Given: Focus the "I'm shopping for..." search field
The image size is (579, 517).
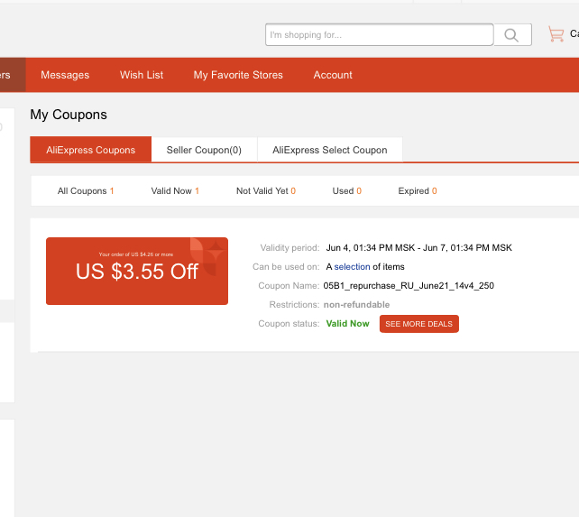Looking at the screenshot, I should tap(379, 35).
